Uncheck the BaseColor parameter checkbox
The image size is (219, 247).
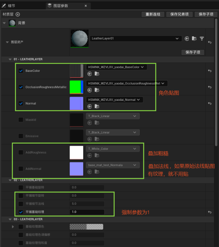[21, 71]
